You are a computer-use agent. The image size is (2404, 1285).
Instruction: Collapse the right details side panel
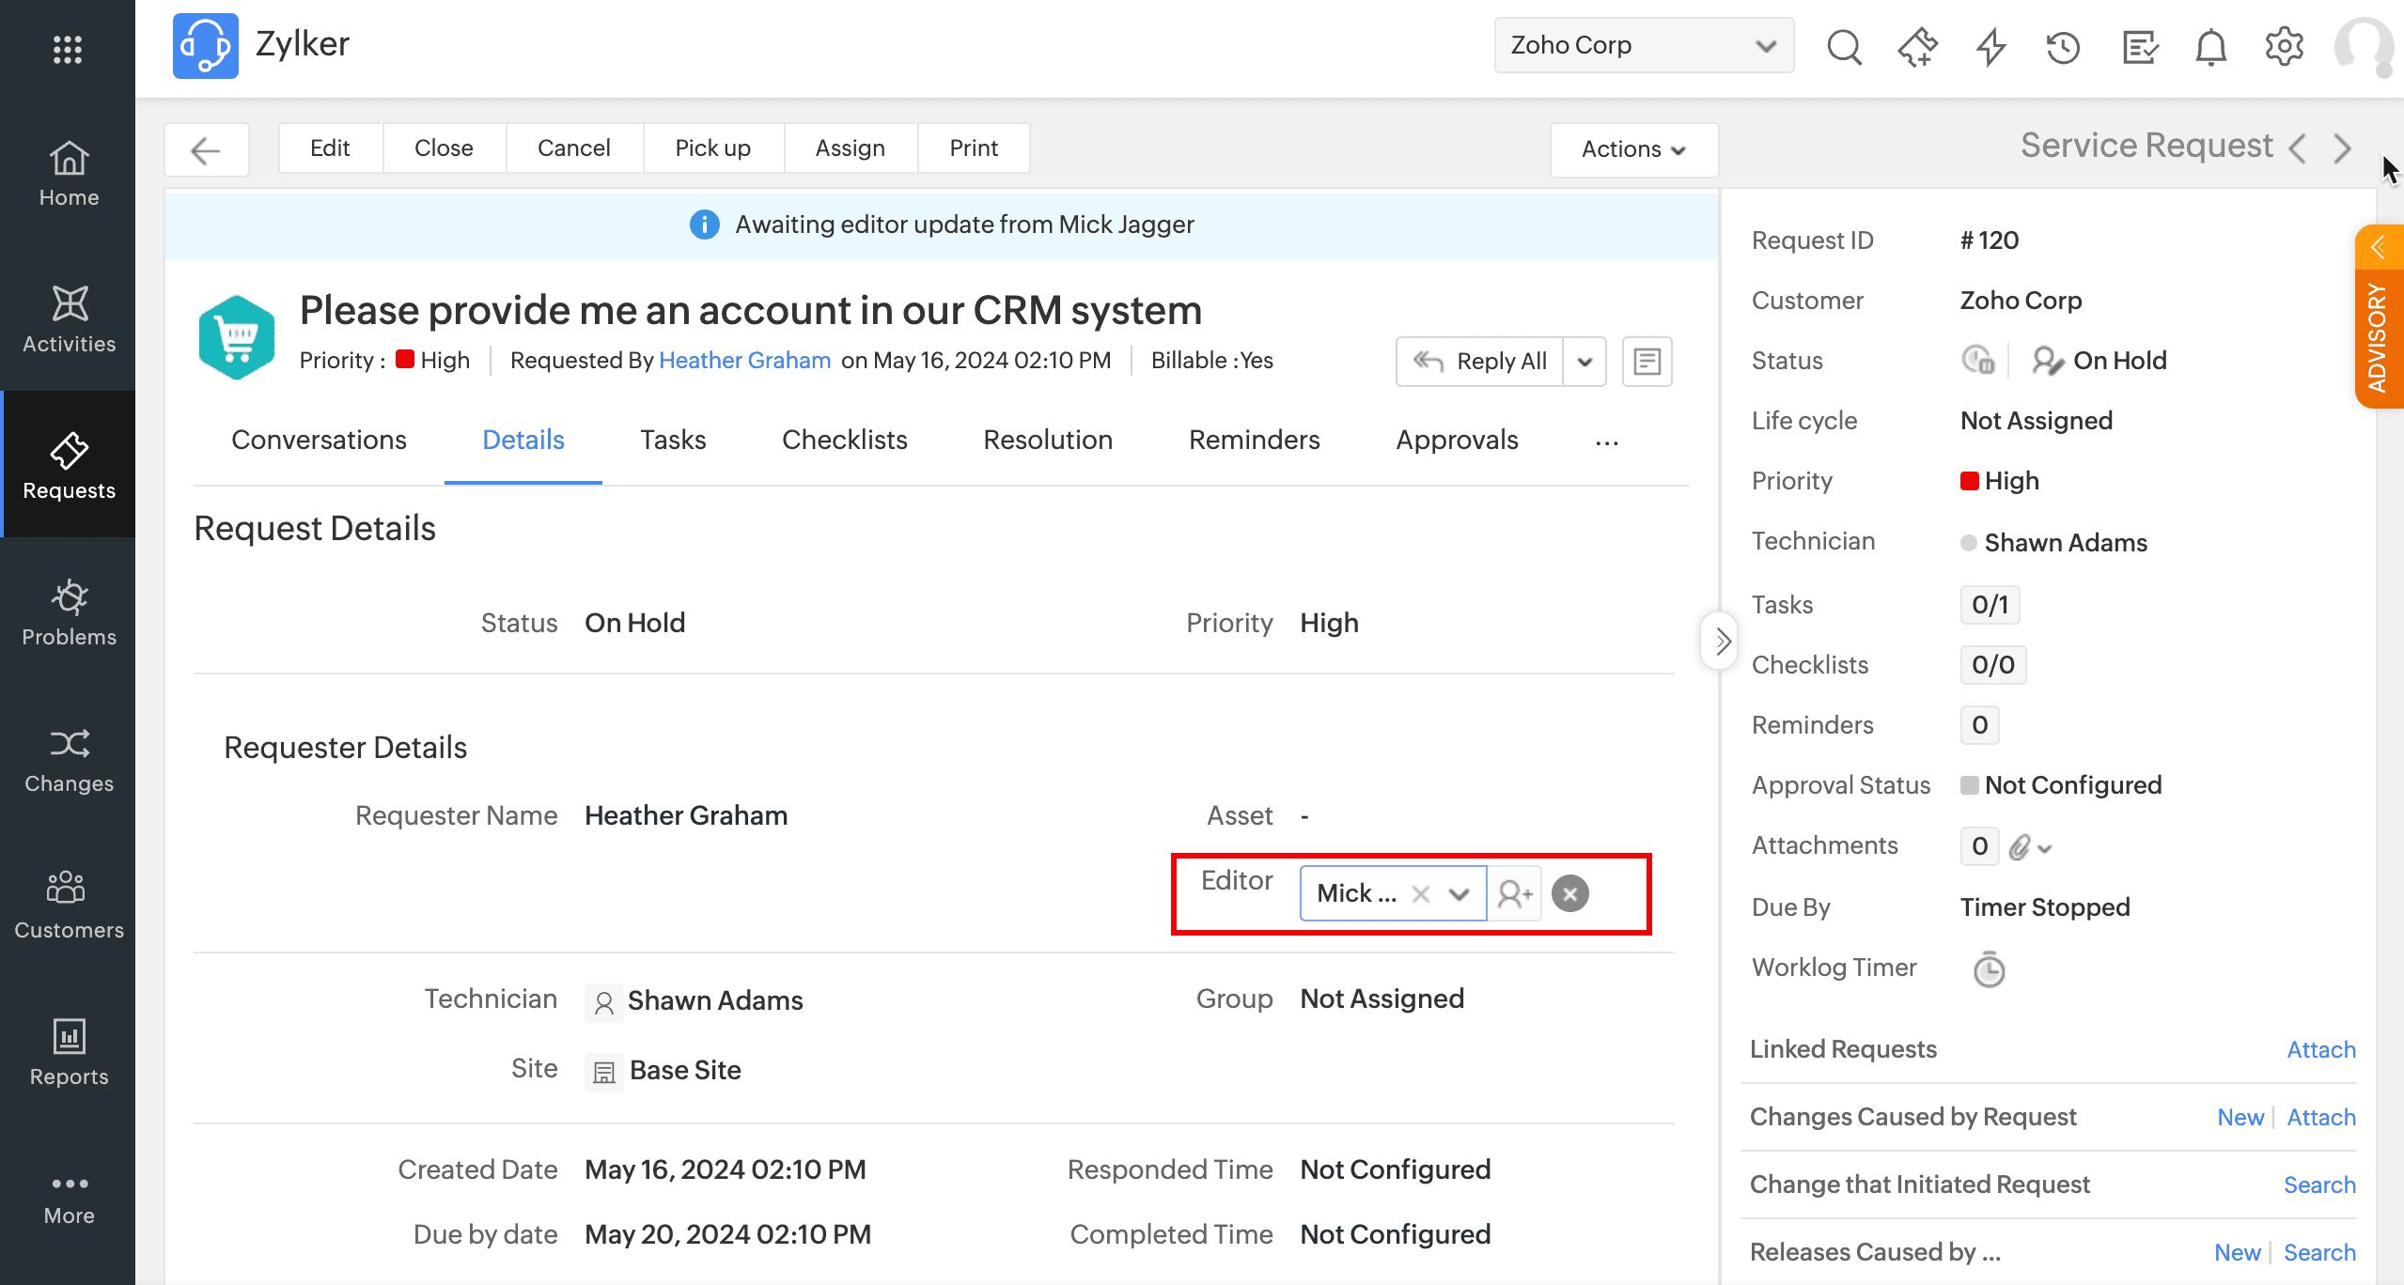tap(1721, 642)
